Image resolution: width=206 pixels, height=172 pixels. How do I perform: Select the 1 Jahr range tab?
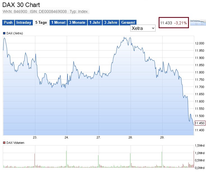click(x=95, y=23)
